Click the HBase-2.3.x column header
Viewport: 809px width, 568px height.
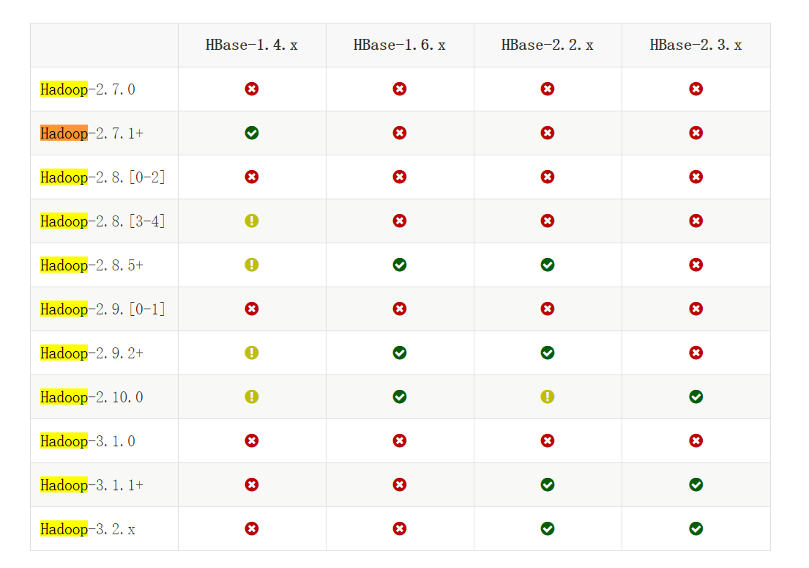[696, 45]
